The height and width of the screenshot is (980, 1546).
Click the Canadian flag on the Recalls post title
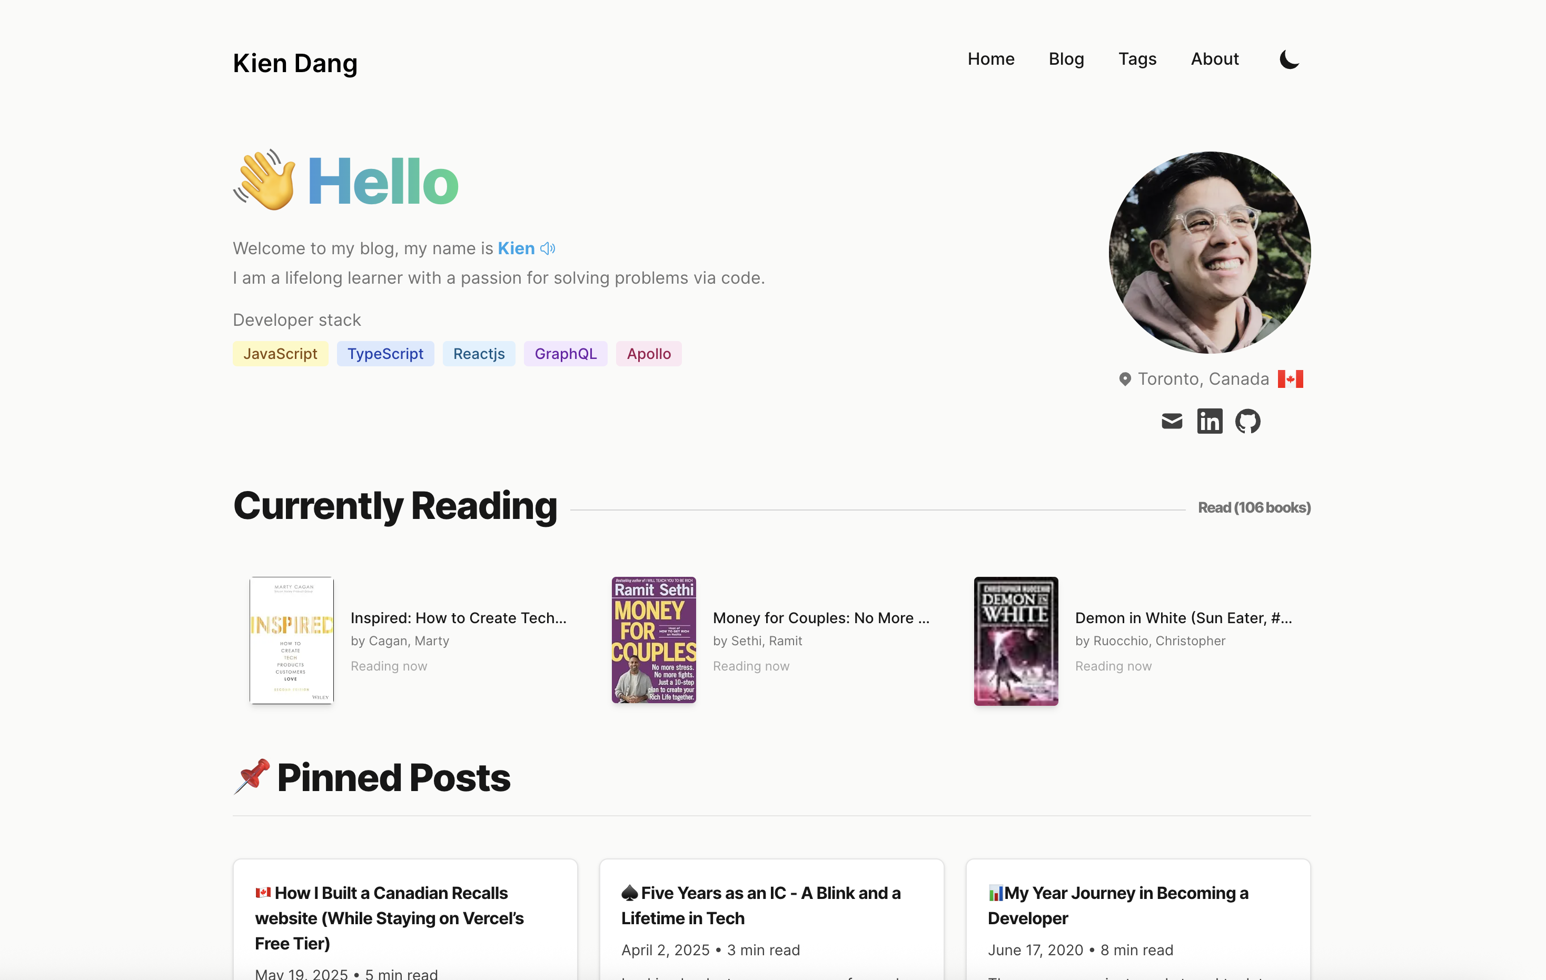point(263,893)
